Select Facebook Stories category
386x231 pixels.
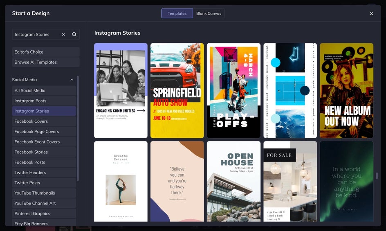click(44, 152)
